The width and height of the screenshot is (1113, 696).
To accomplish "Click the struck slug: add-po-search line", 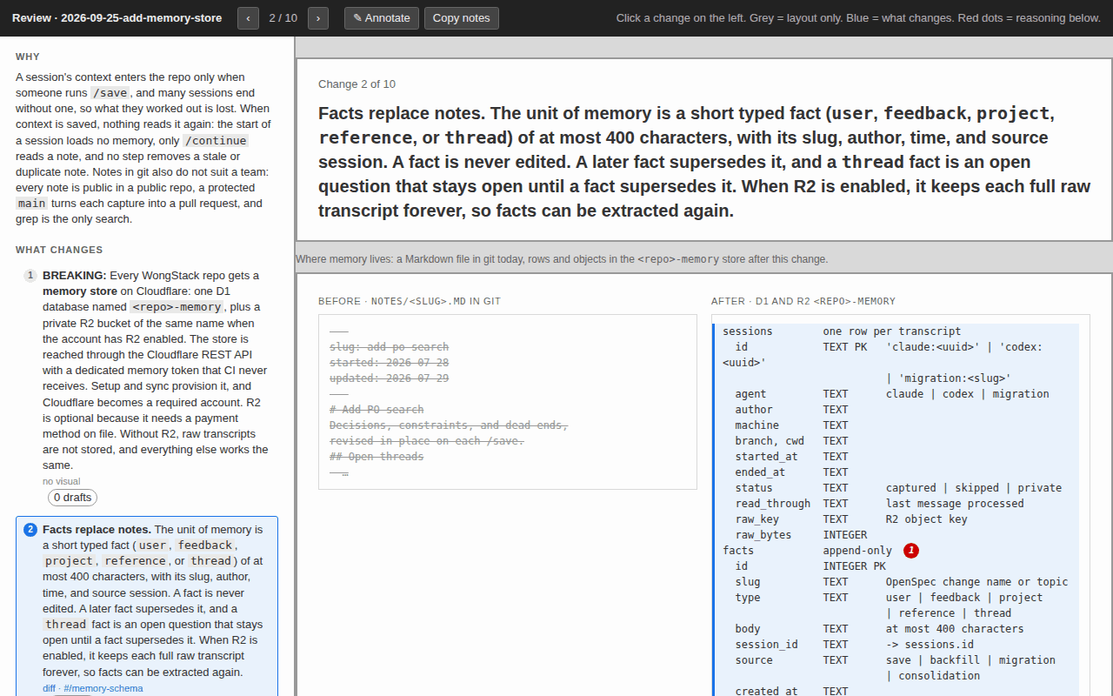I will (x=389, y=347).
